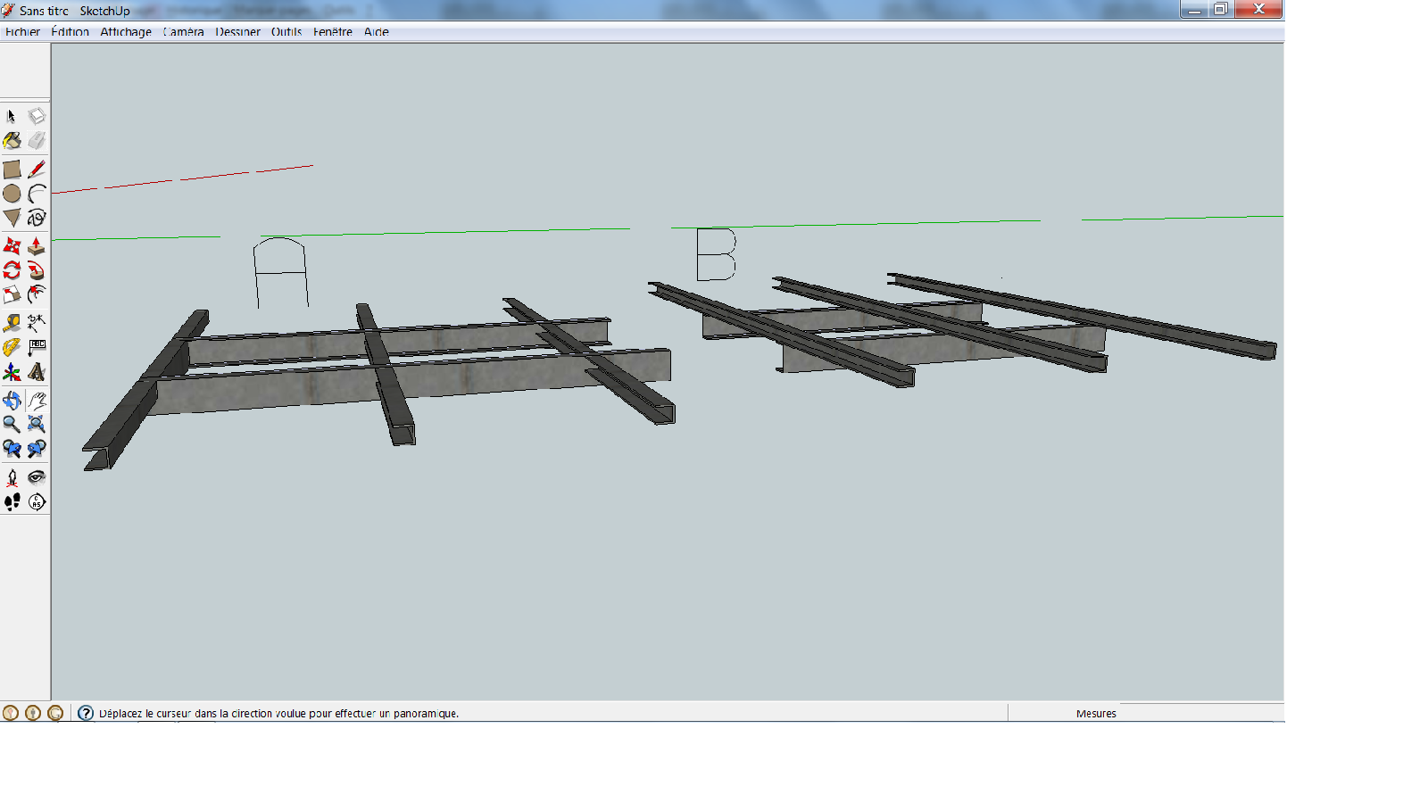
Task: Choose the Zoom Extents tool
Action: 37,425
